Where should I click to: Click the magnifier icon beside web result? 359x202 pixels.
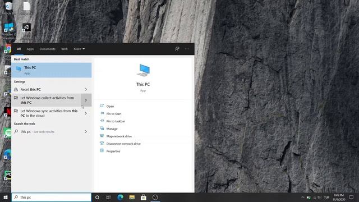[16, 131]
